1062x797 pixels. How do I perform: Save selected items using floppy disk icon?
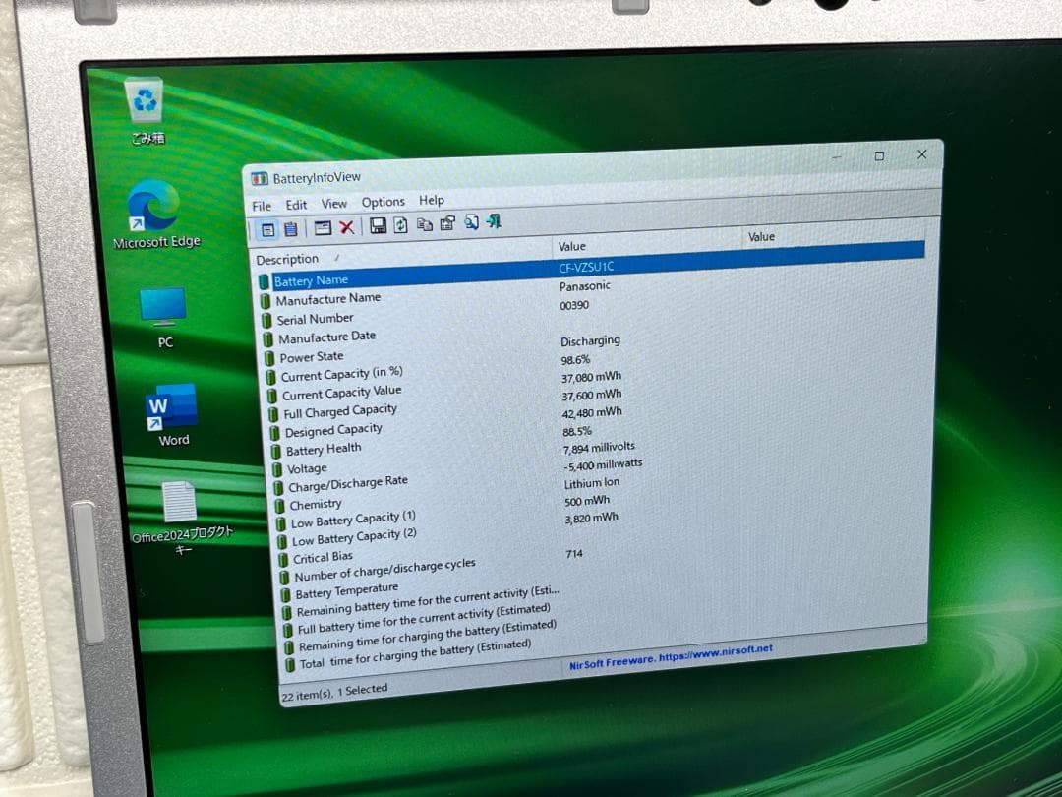[x=379, y=225]
